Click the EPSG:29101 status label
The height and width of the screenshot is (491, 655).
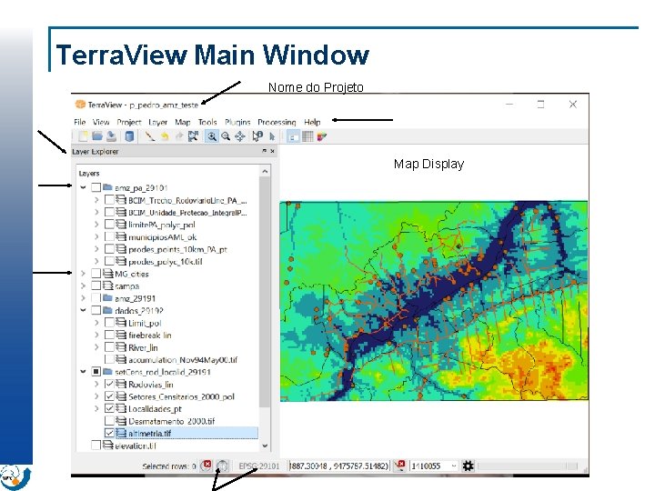point(259,466)
